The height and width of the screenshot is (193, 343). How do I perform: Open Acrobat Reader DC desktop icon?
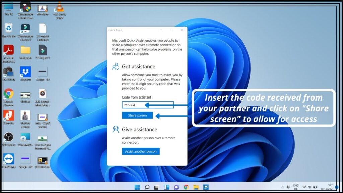pyautogui.click(x=9, y=50)
